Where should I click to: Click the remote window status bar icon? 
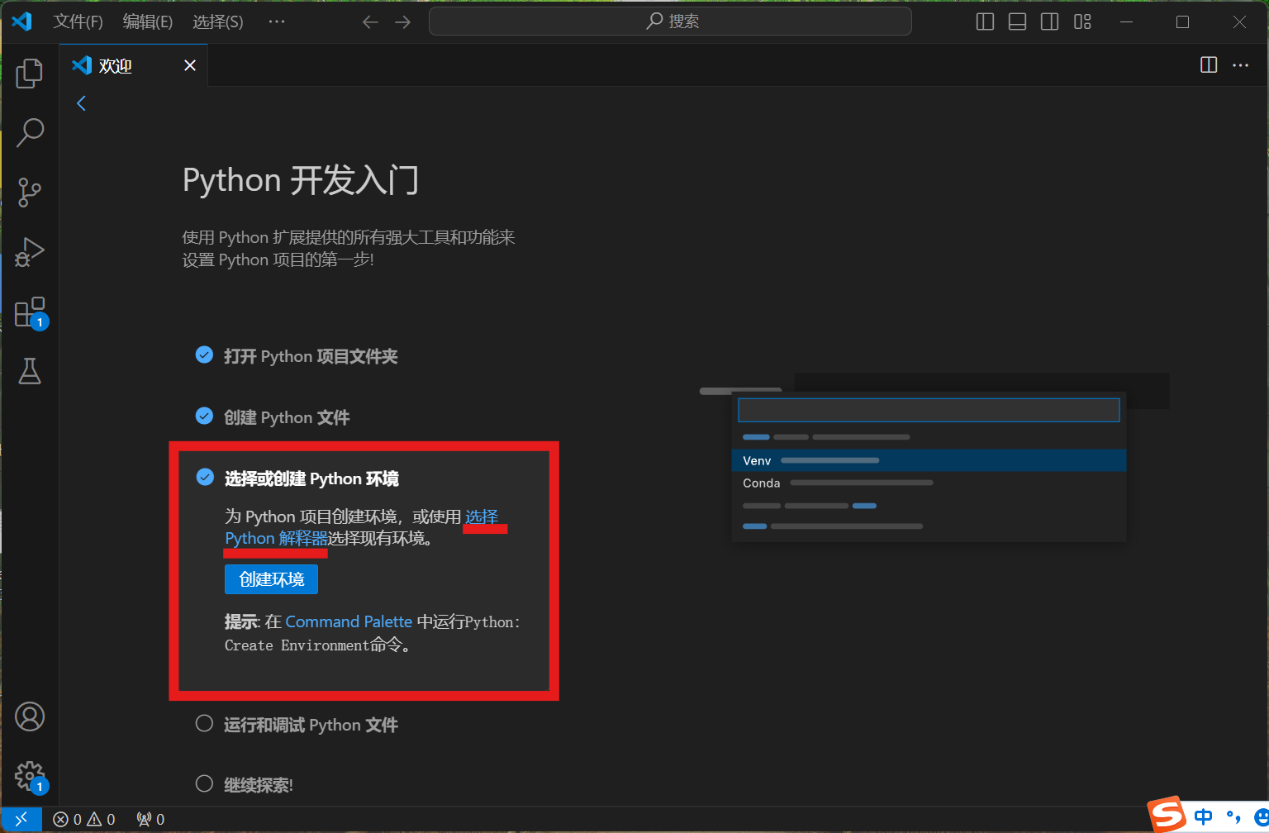[x=21, y=819]
